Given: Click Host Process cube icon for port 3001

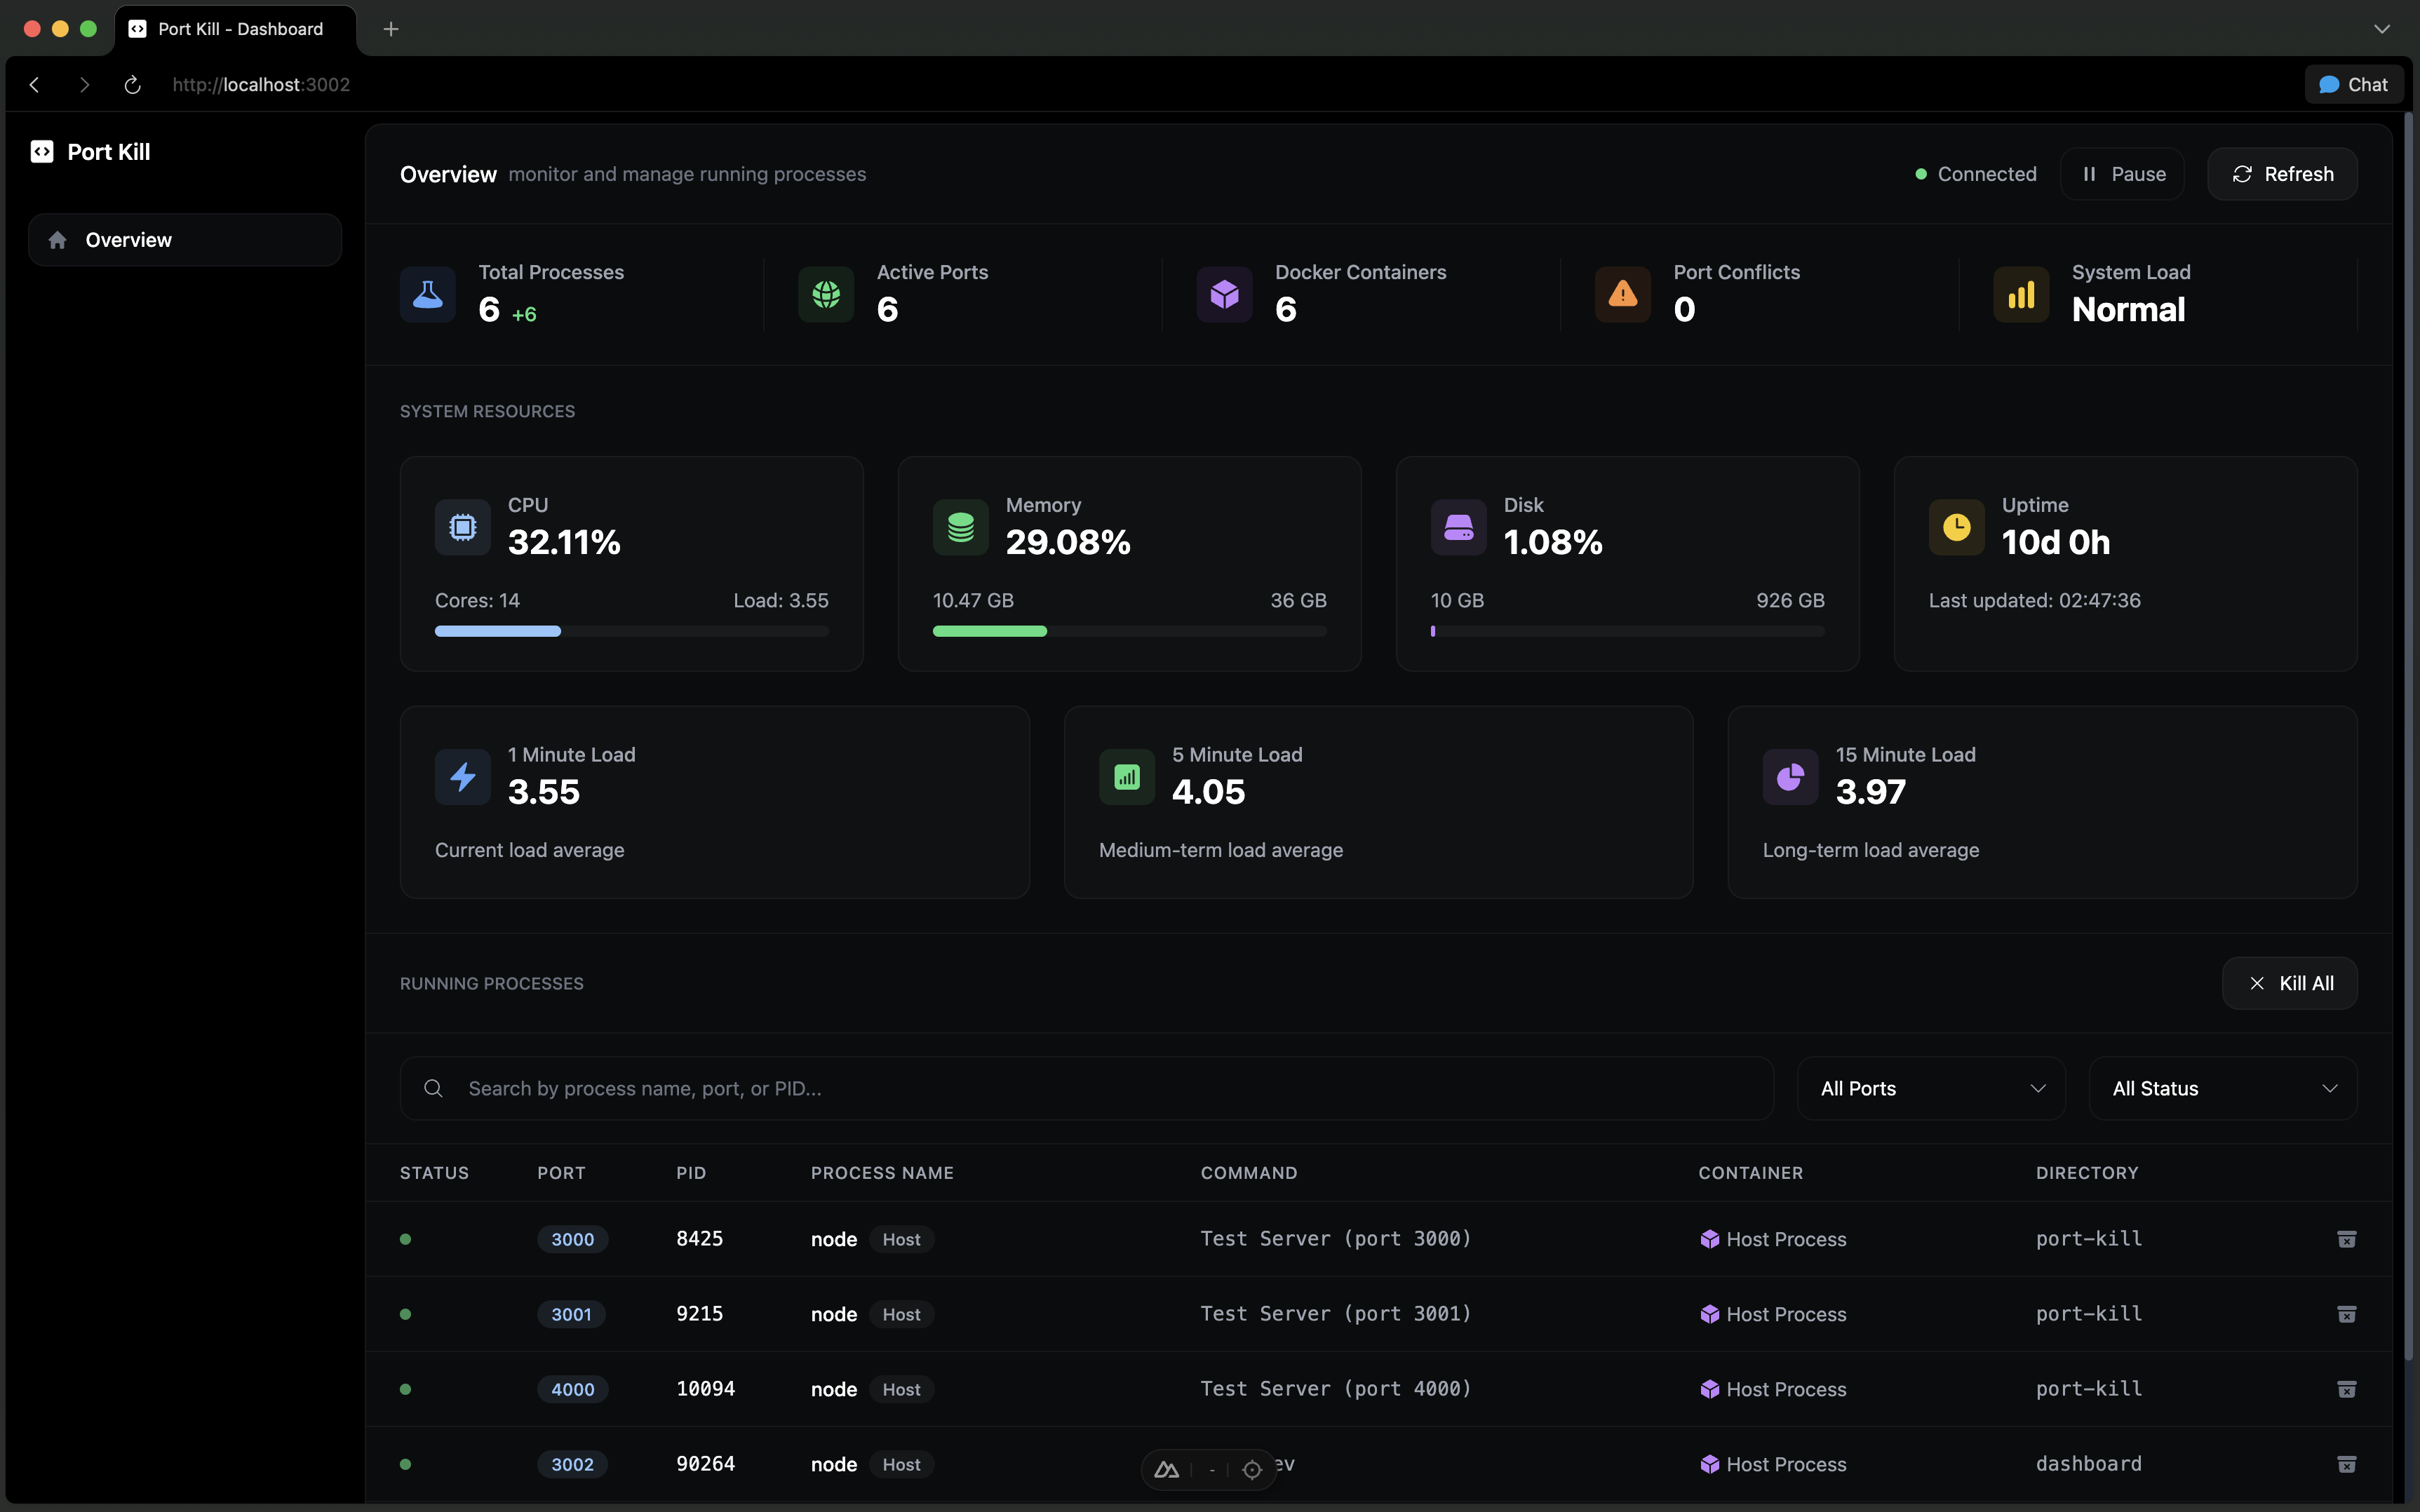Looking at the screenshot, I should coord(1709,1314).
